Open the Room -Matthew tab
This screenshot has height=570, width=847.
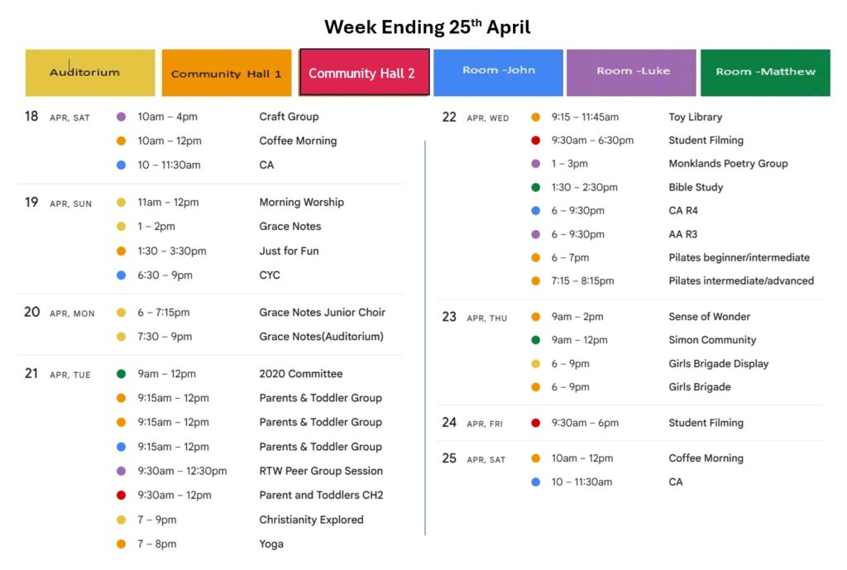tap(765, 72)
